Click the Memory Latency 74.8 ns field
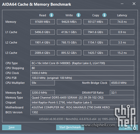140x134 pixels. [122, 22]
